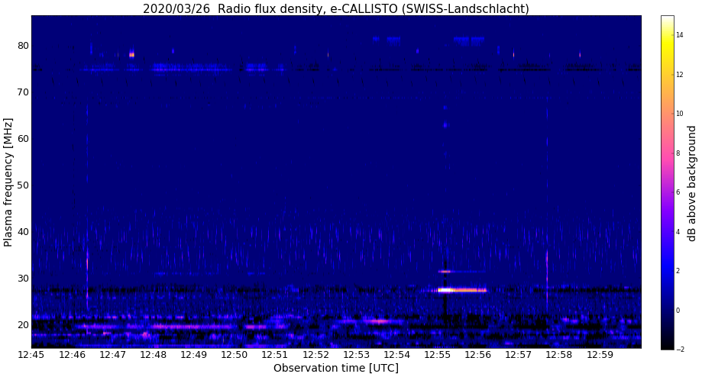The height and width of the screenshot is (377, 702).
Task: Click the white top end of colorbar
Action: click(667, 19)
